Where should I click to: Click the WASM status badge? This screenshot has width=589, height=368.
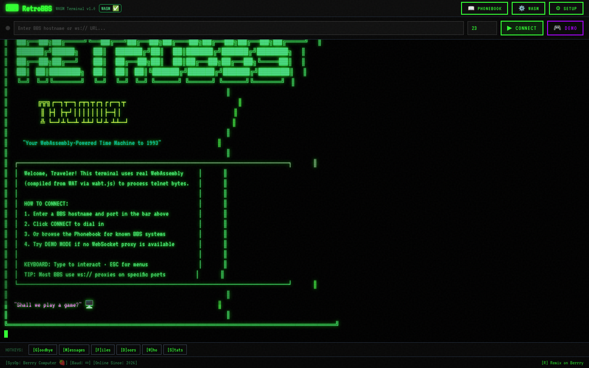[110, 8]
